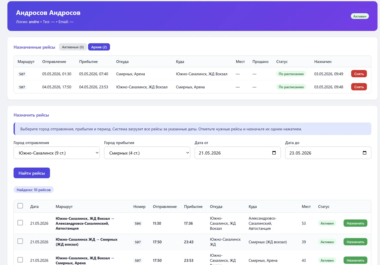Toggle the select-all checkbox in table header
This screenshot has width=380, height=265.
20,206
